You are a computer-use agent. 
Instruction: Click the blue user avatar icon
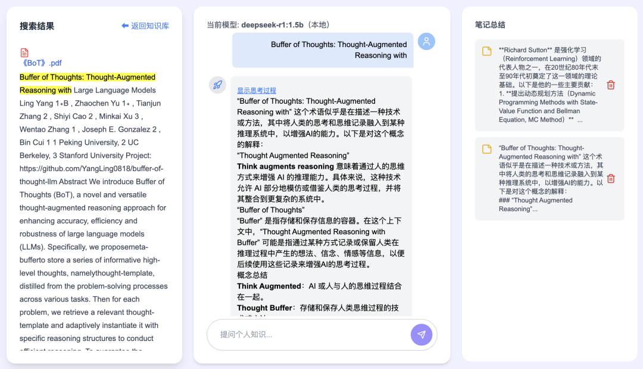point(426,41)
